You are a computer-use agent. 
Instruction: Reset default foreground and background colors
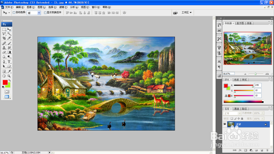coord(3,87)
